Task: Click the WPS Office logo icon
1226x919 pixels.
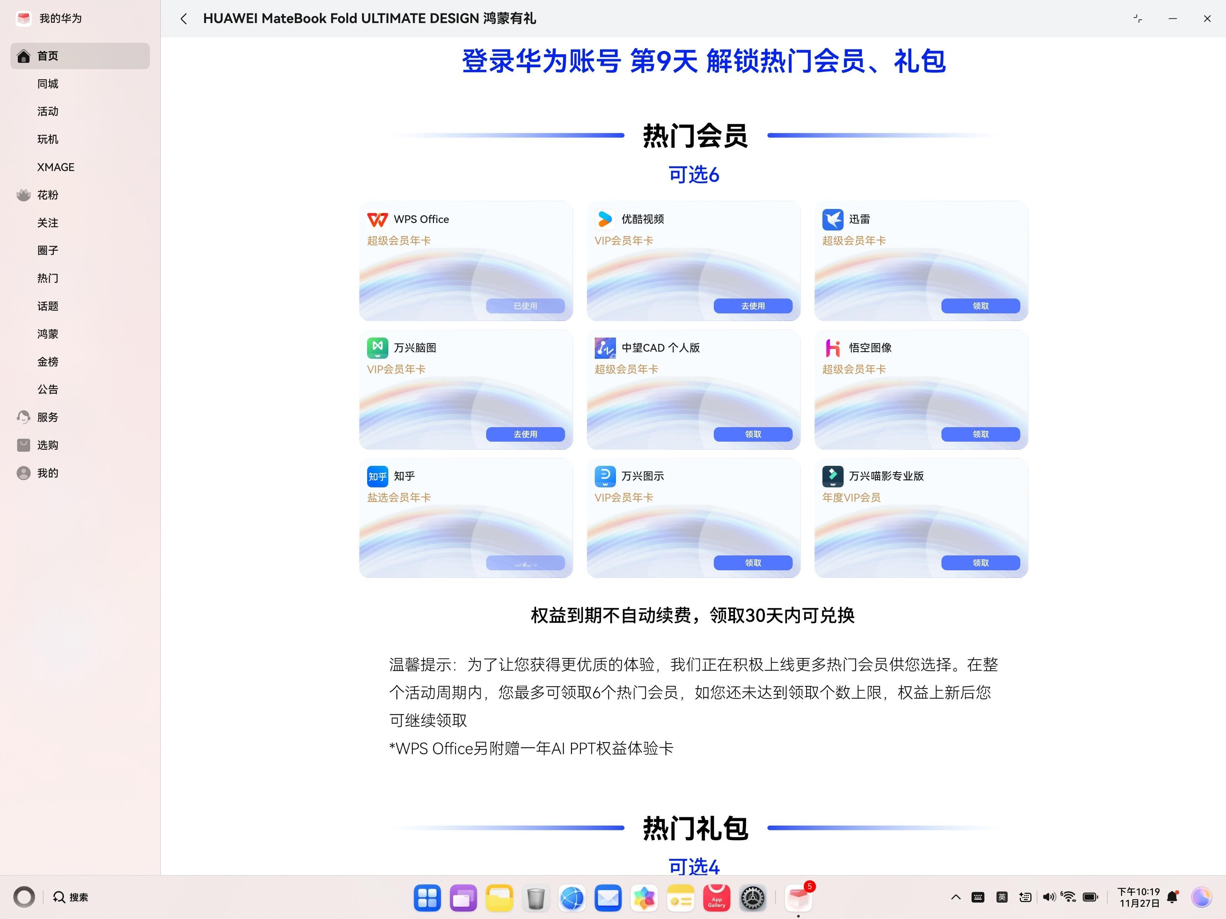Action: point(378,220)
